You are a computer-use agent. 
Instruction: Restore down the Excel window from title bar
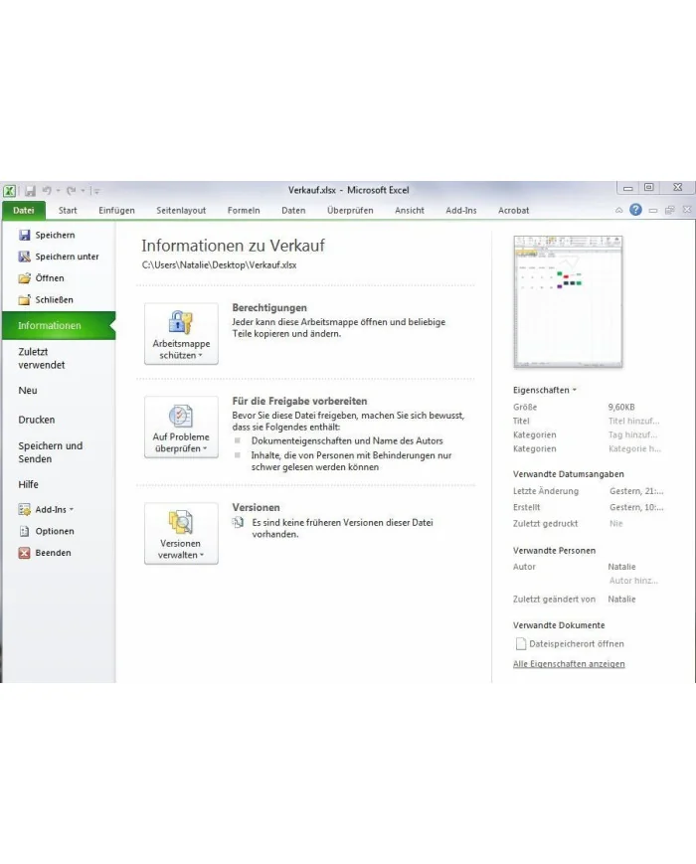pos(648,187)
